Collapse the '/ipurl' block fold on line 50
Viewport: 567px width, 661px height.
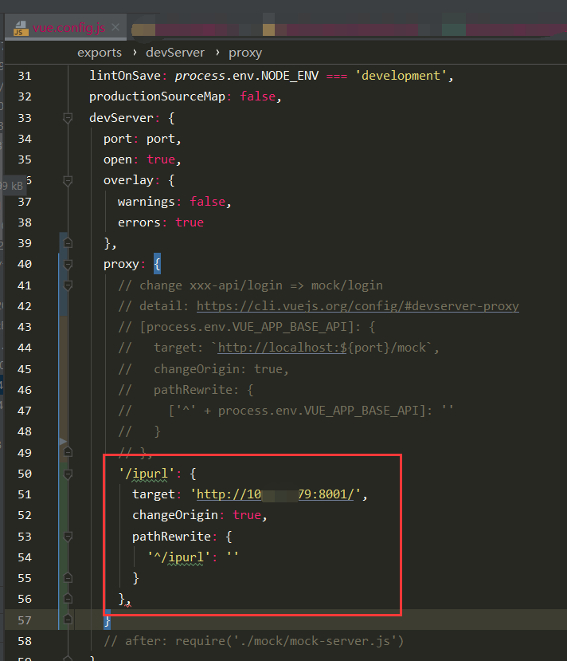(68, 474)
